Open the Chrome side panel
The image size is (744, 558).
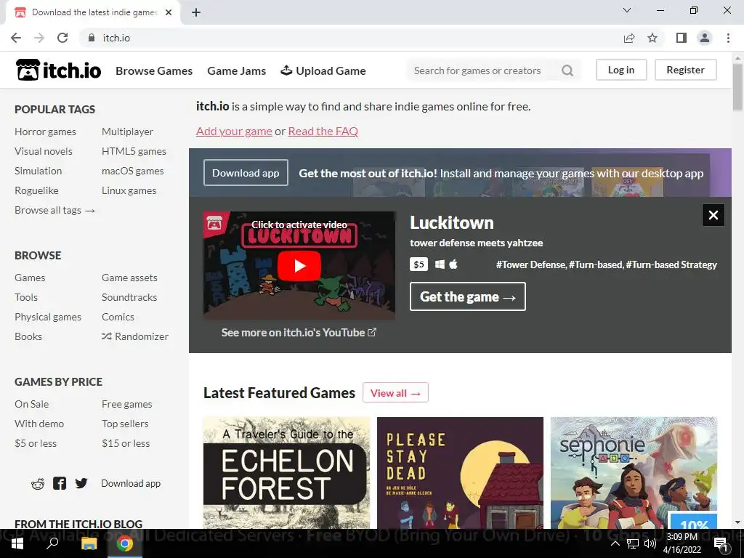pyautogui.click(x=682, y=38)
